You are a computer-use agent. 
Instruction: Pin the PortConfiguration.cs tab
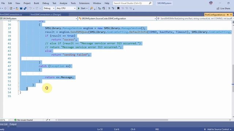(227, 15)
